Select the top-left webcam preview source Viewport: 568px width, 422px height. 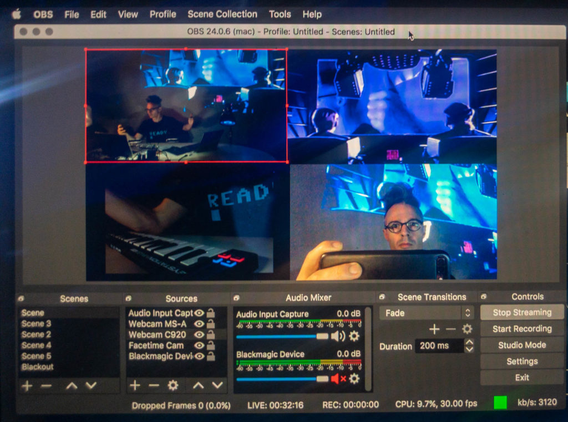[186, 106]
